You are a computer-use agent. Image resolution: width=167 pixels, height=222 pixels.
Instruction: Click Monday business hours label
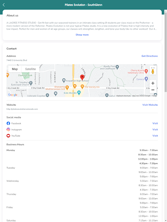(x=11, y=150)
